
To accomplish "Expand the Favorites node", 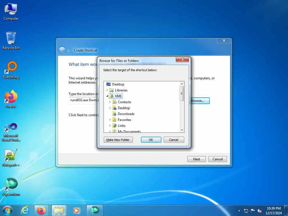I will point(110,120).
